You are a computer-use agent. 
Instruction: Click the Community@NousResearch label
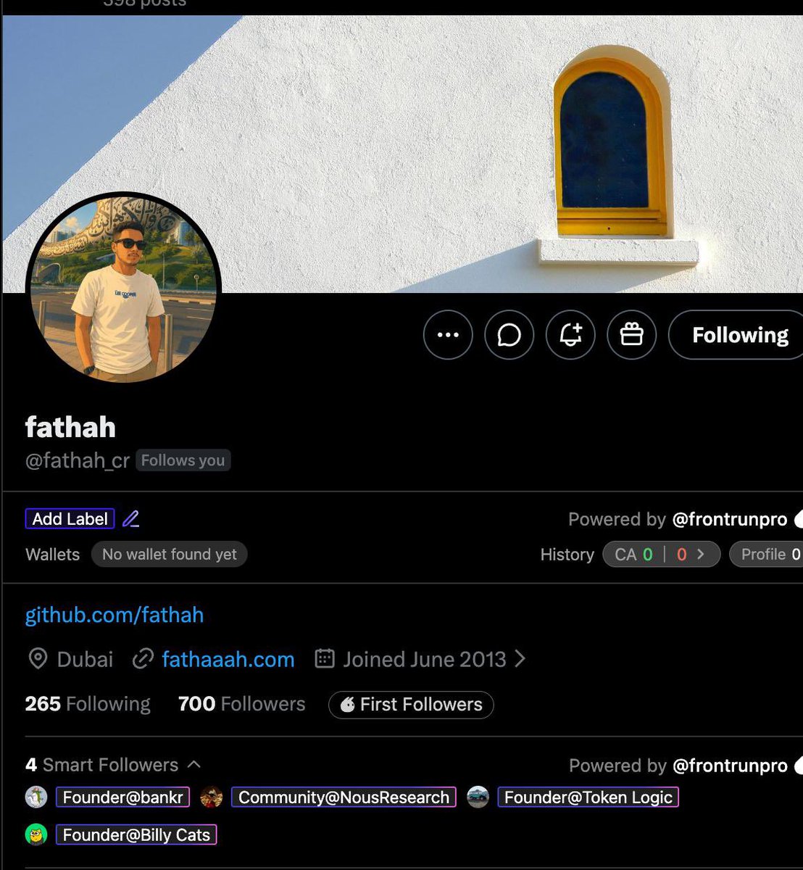click(344, 797)
